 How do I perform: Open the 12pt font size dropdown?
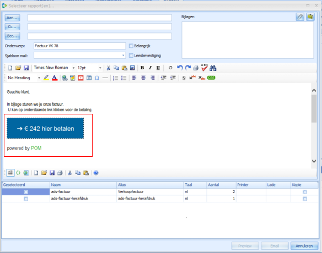pos(100,68)
